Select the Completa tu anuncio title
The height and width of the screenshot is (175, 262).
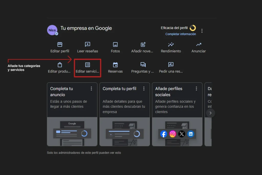[61, 92]
